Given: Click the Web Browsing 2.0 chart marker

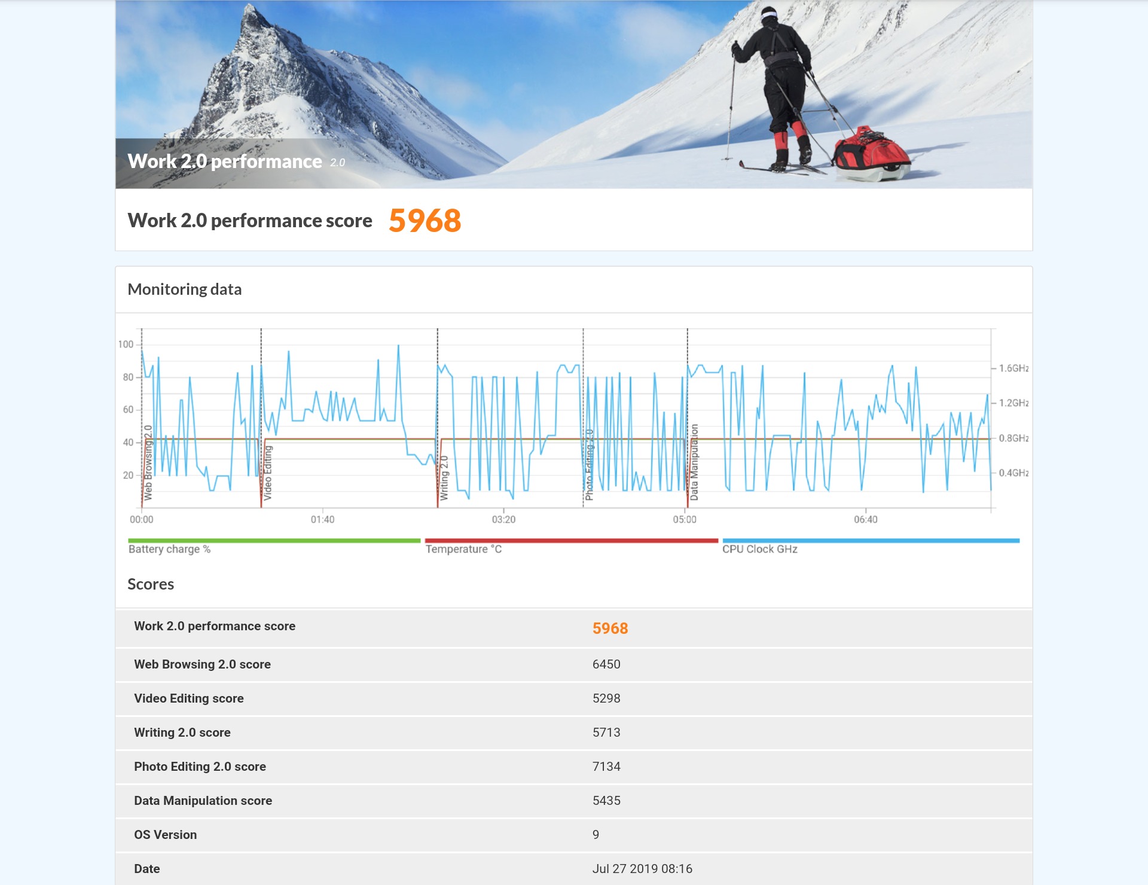Looking at the screenshot, I should tap(148, 463).
